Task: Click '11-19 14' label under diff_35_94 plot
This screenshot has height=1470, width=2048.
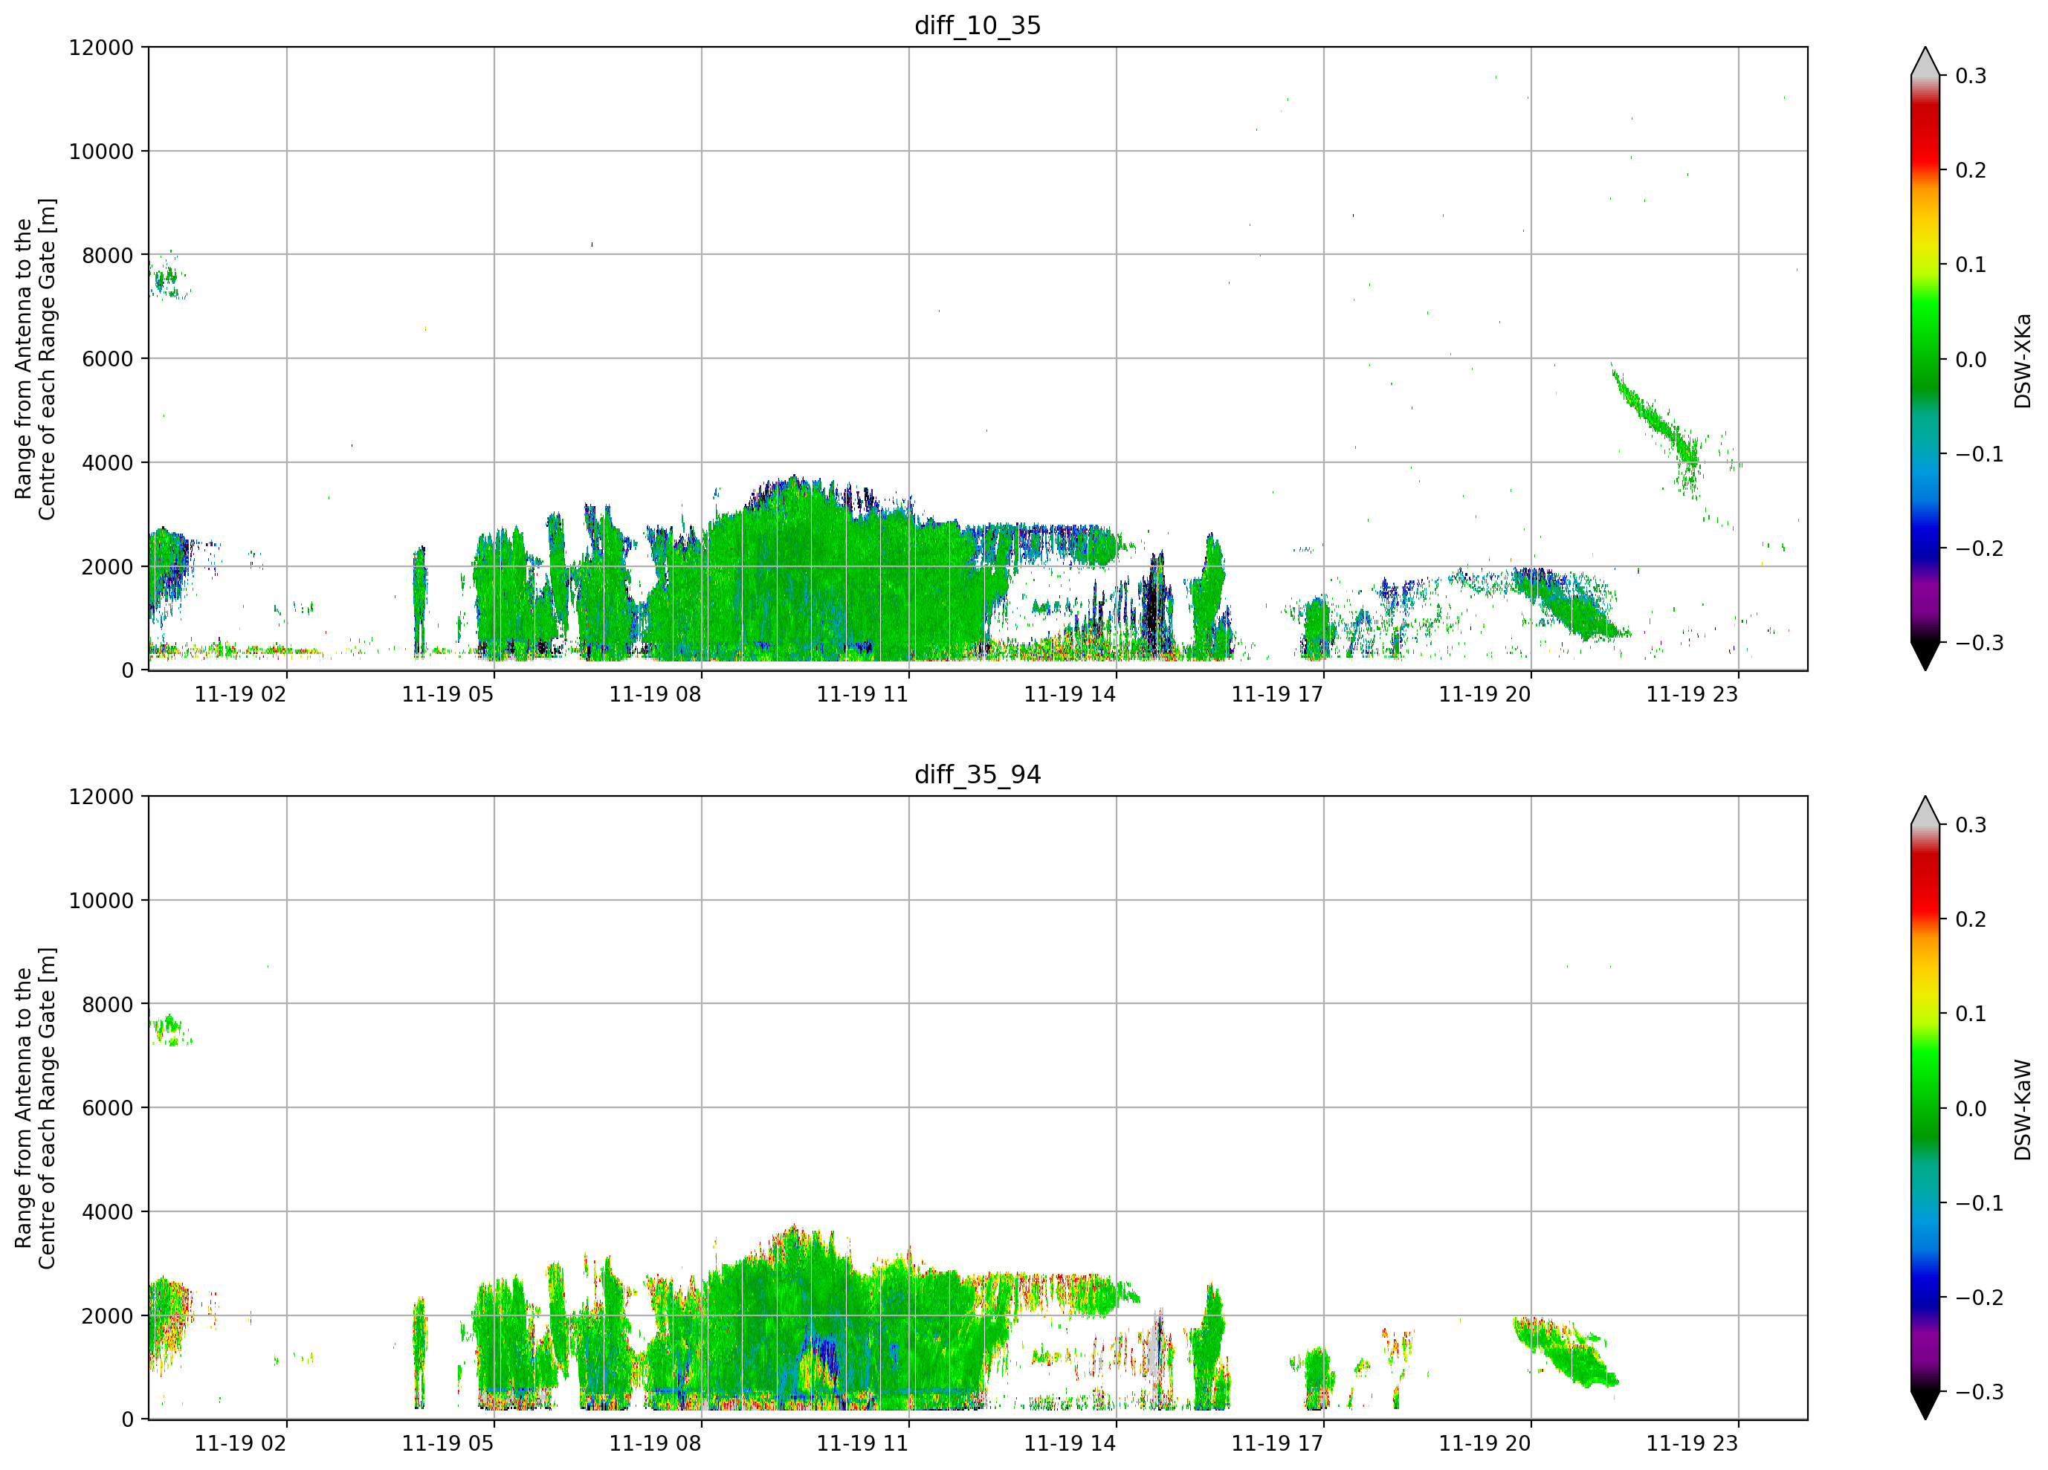Action: pyautogui.click(x=1070, y=1443)
